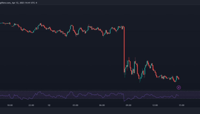Select the large red drop candle
Viewport: 200px width, 114px height.
click(x=124, y=48)
